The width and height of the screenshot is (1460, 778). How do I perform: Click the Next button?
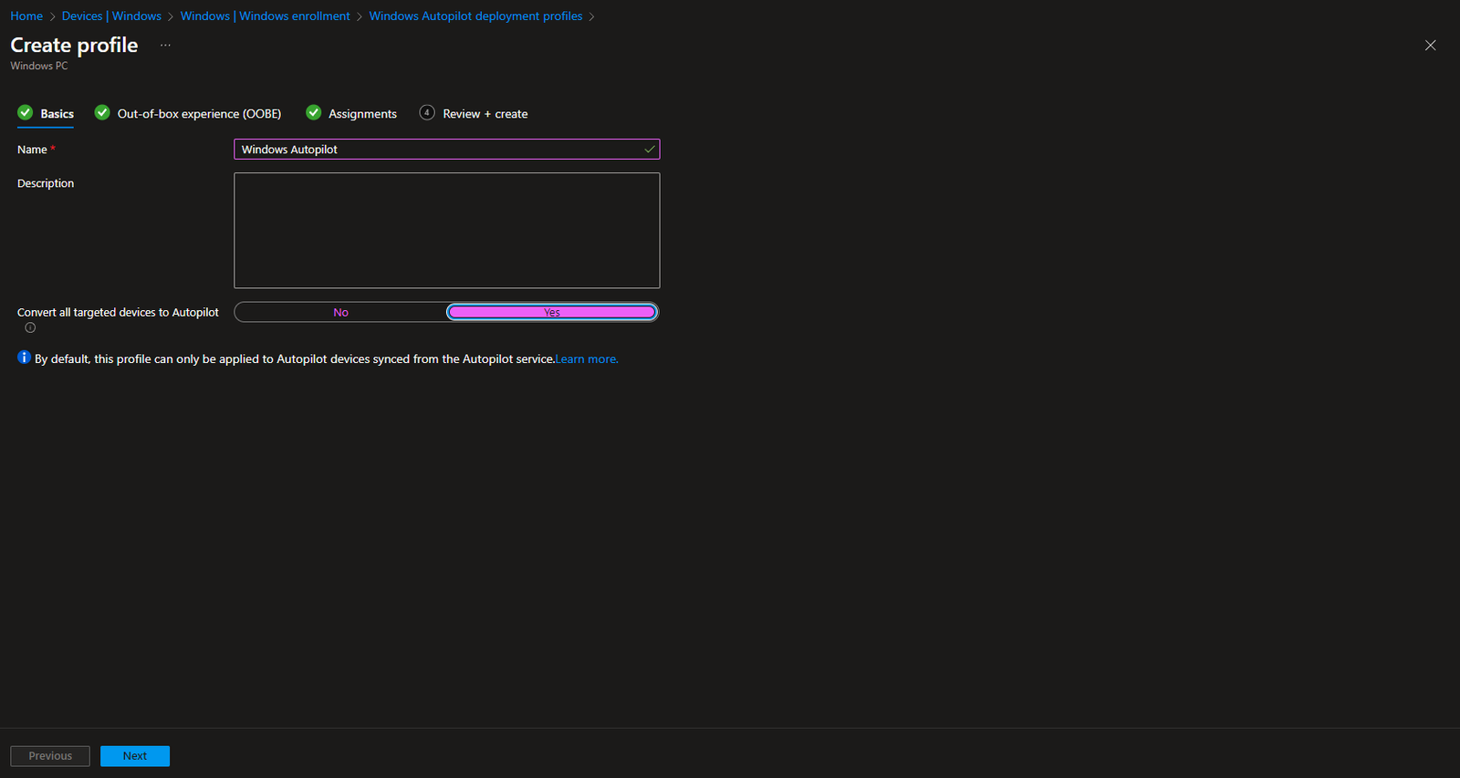click(135, 756)
